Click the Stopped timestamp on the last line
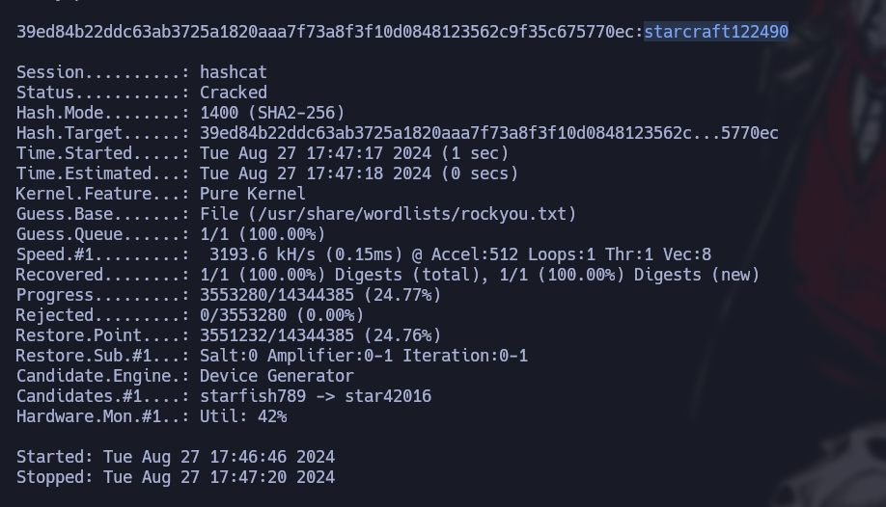This screenshot has height=507, width=886. [219, 477]
